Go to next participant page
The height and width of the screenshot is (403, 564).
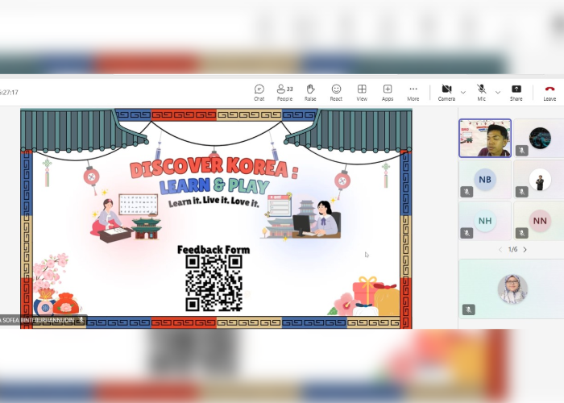click(x=525, y=250)
